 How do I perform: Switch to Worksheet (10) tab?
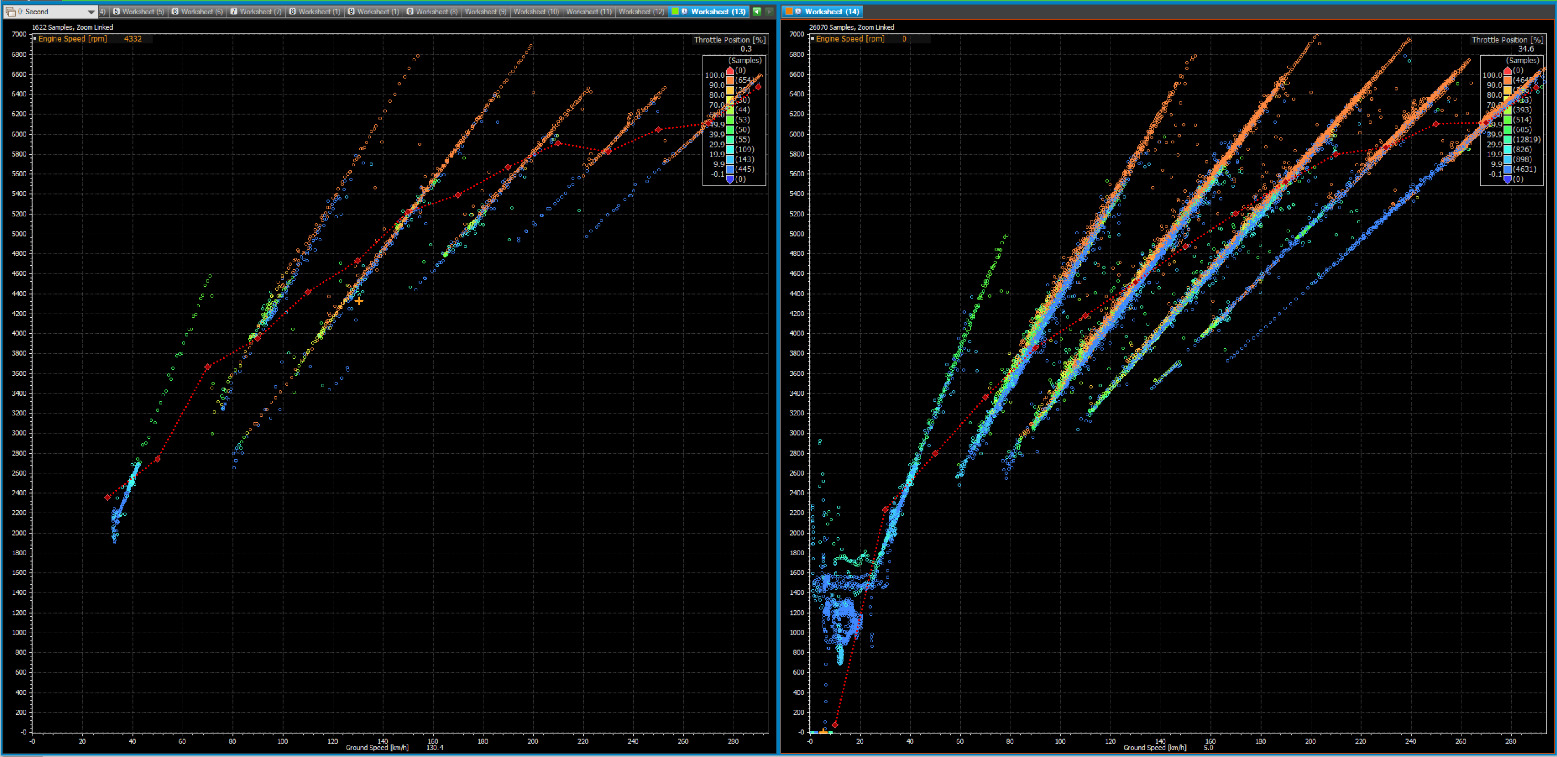point(536,12)
